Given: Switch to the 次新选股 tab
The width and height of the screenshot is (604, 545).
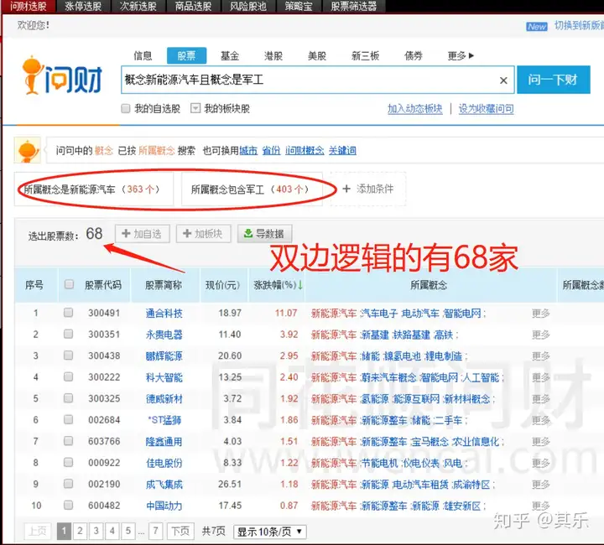Looking at the screenshot, I should coord(138,6).
